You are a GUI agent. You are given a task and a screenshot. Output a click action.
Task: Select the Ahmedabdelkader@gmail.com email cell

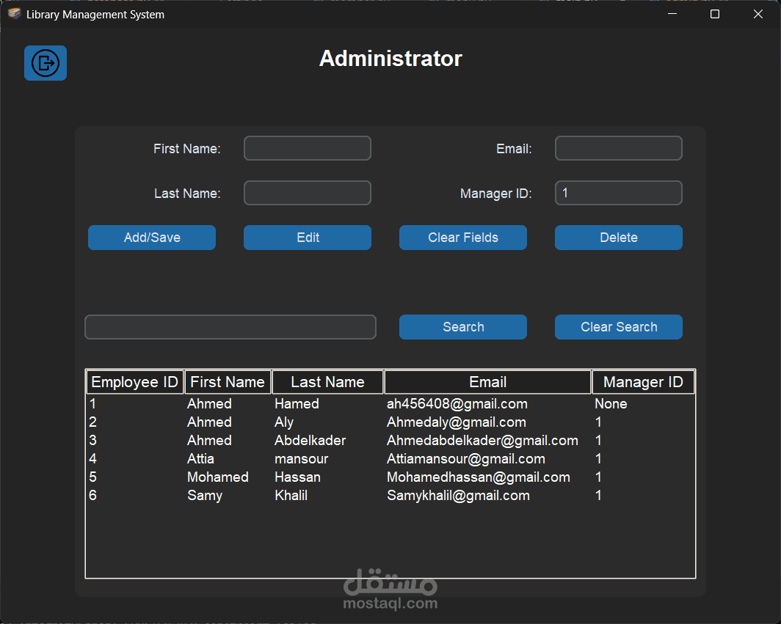pos(482,441)
